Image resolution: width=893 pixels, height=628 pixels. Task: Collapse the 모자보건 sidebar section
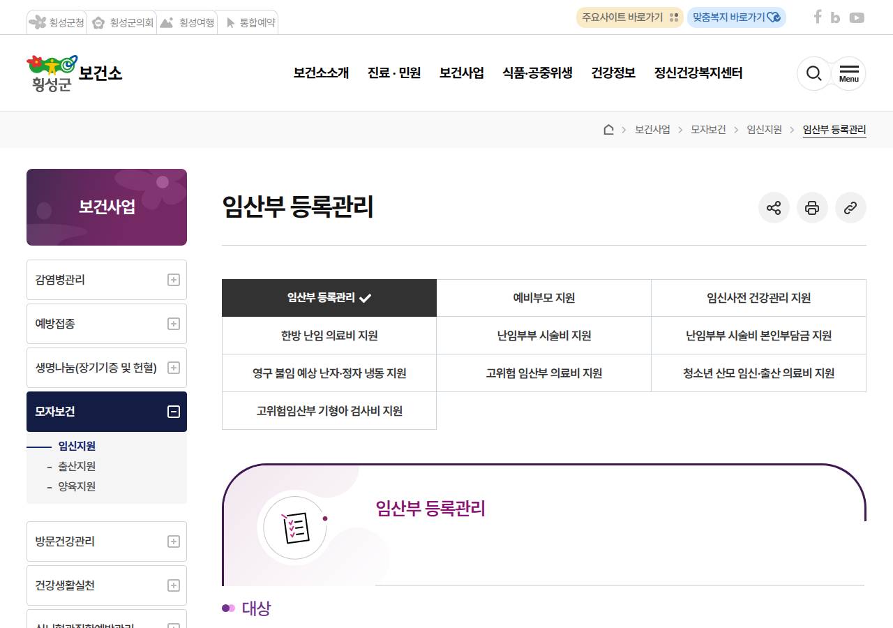coord(107,412)
